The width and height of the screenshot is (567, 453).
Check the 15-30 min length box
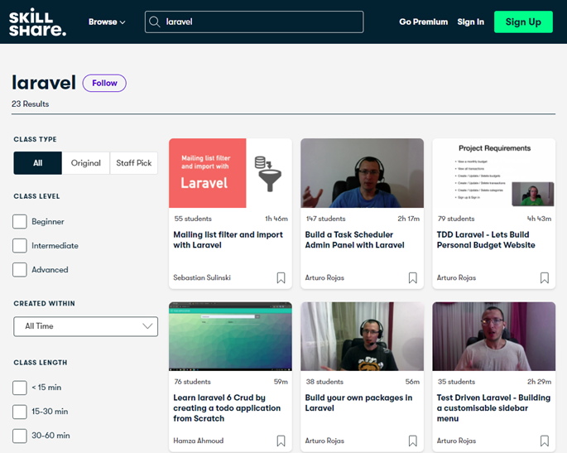pyautogui.click(x=20, y=412)
